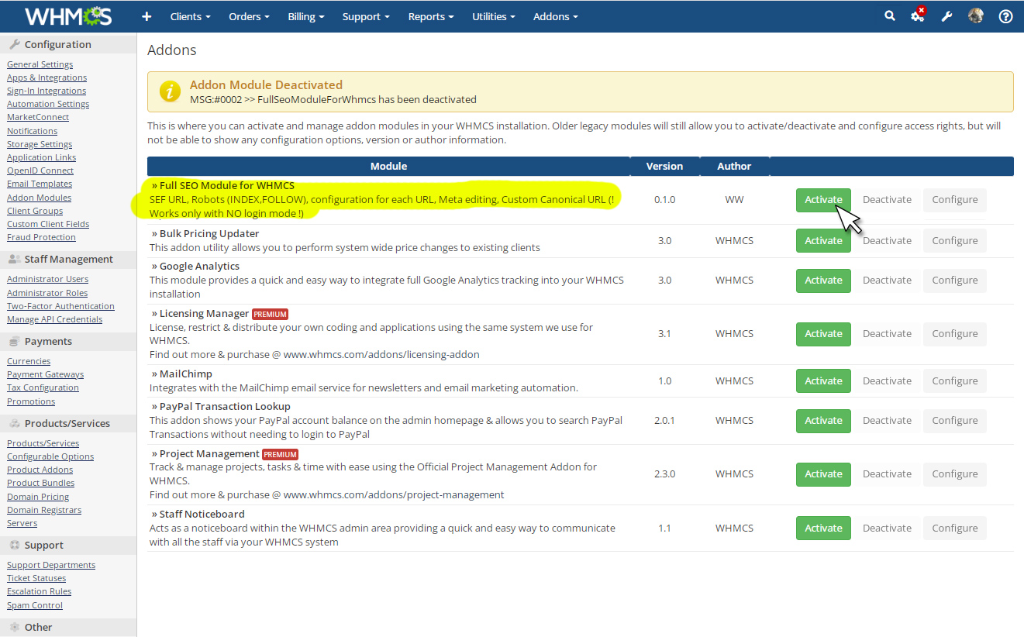Open Storage Settings link
The image size is (1024, 637).
tap(40, 144)
